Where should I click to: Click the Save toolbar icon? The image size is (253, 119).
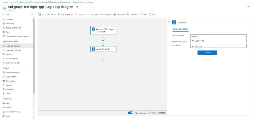40,15
